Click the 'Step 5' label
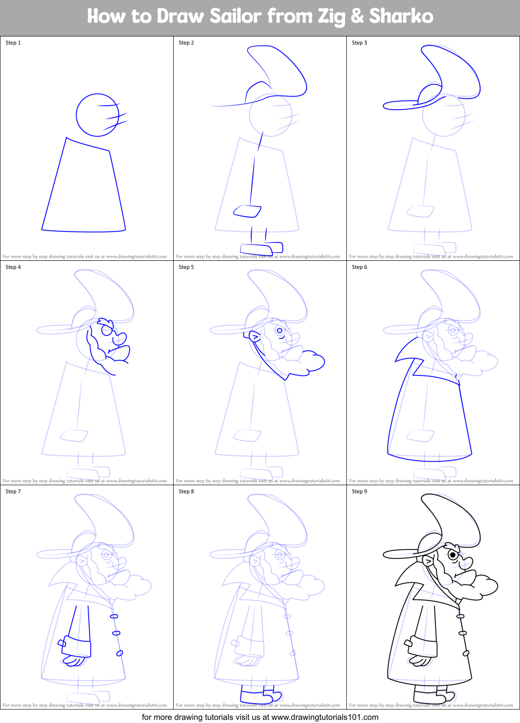The image size is (520, 723). click(x=186, y=267)
